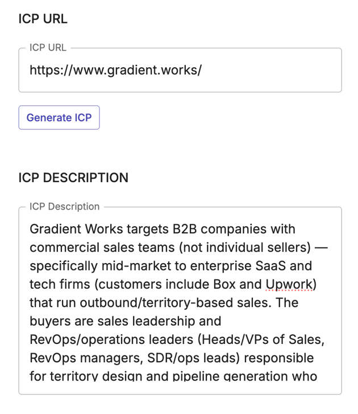Click the misspelled word Upwork in description
Image resolution: width=358 pixels, height=414 pixels.
point(289,285)
